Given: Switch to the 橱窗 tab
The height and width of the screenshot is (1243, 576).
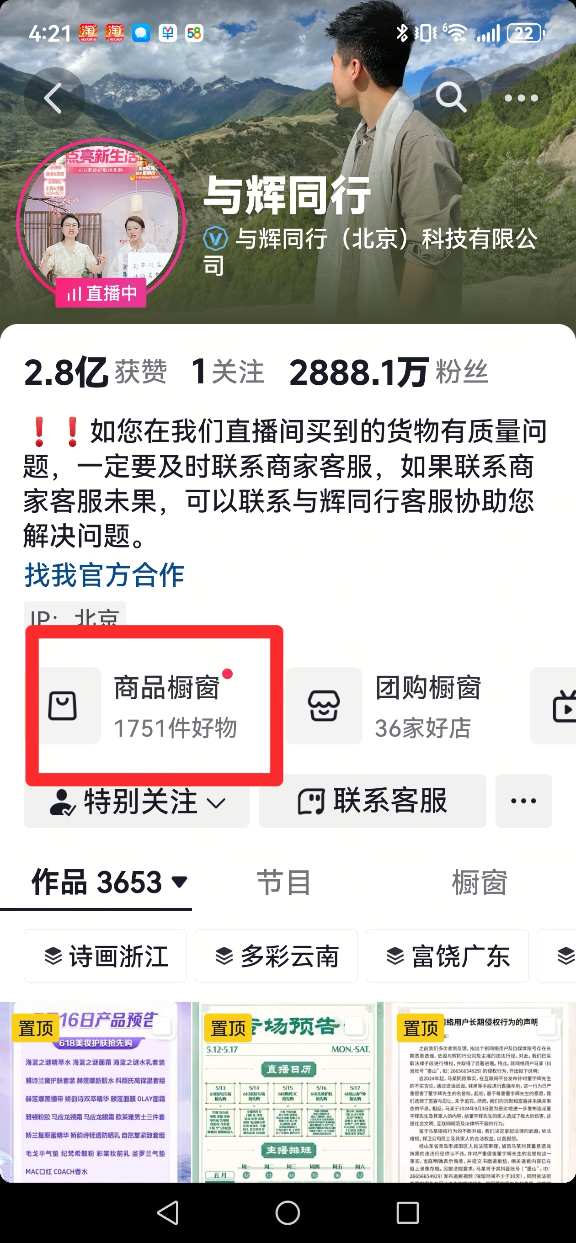Looking at the screenshot, I should pos(479,882).
